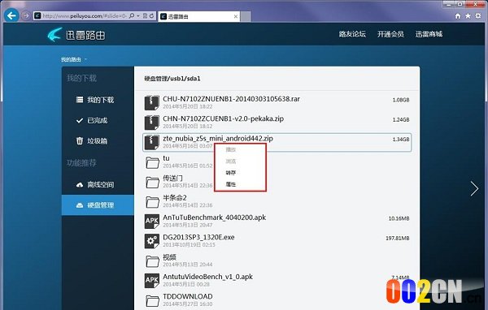Open the browser favorites star icon
Screen dimensions: 488x310
[x=468, y=16]
